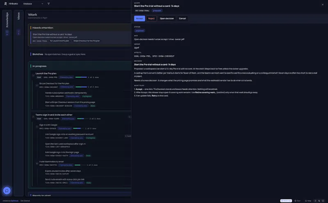Image resolution: width=328 pixels, height=203 pixels.
Task: Close the decision drawer with X
Action: [323, 5]
